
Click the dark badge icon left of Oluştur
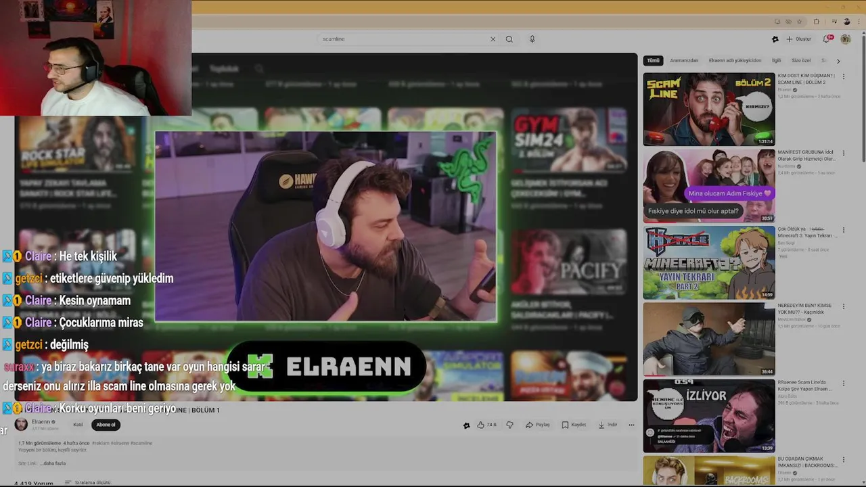[775, 39]
